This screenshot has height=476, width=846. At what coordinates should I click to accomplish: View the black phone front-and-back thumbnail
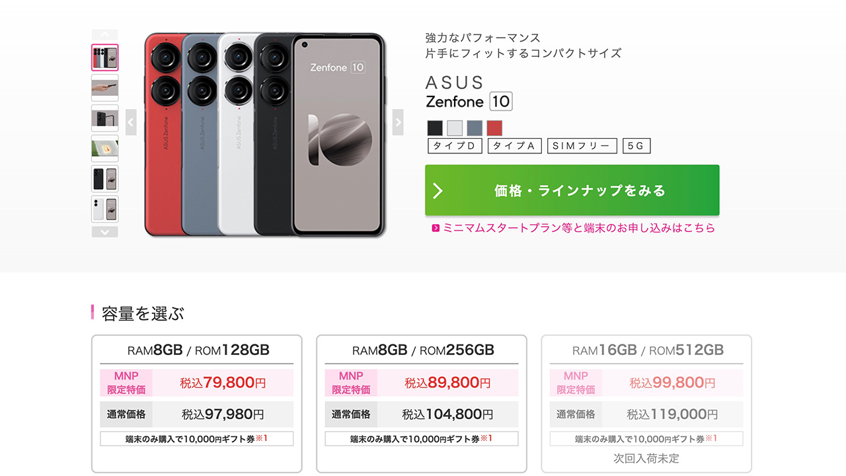point(104,178)
